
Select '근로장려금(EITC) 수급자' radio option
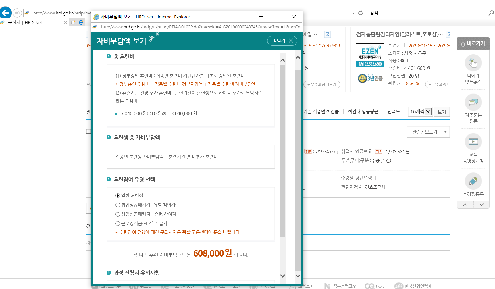tap(118, 224)
